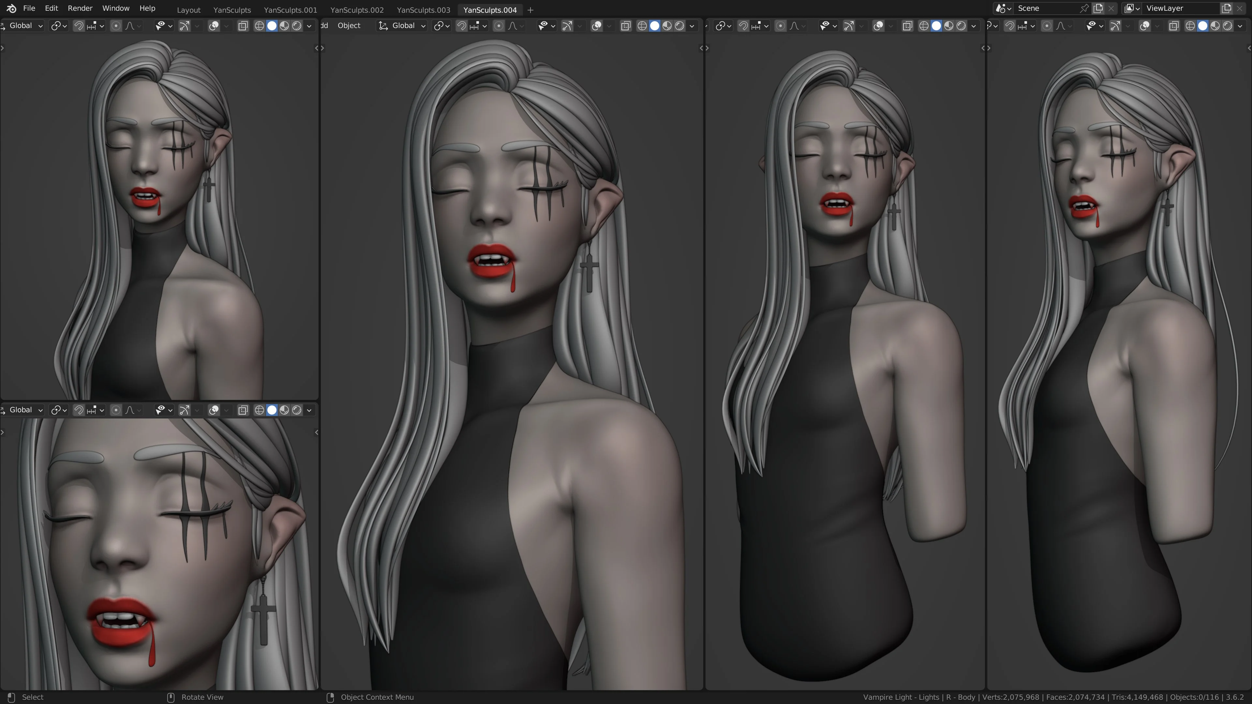Open the File menu
Screen dimensions: 1252x704
tap(29, 8)
